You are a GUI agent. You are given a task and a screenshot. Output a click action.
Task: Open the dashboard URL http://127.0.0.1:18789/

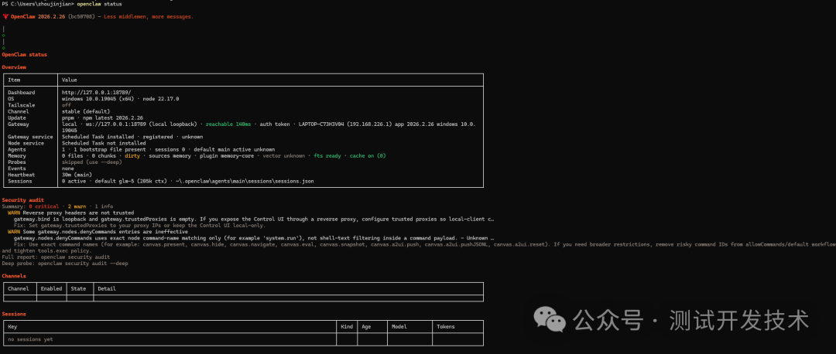(97, 93)
